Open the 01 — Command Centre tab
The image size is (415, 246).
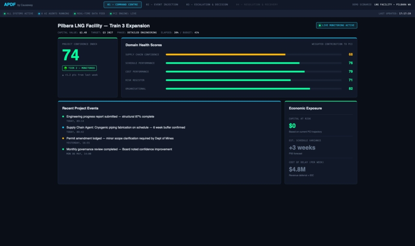coord(122,4)
